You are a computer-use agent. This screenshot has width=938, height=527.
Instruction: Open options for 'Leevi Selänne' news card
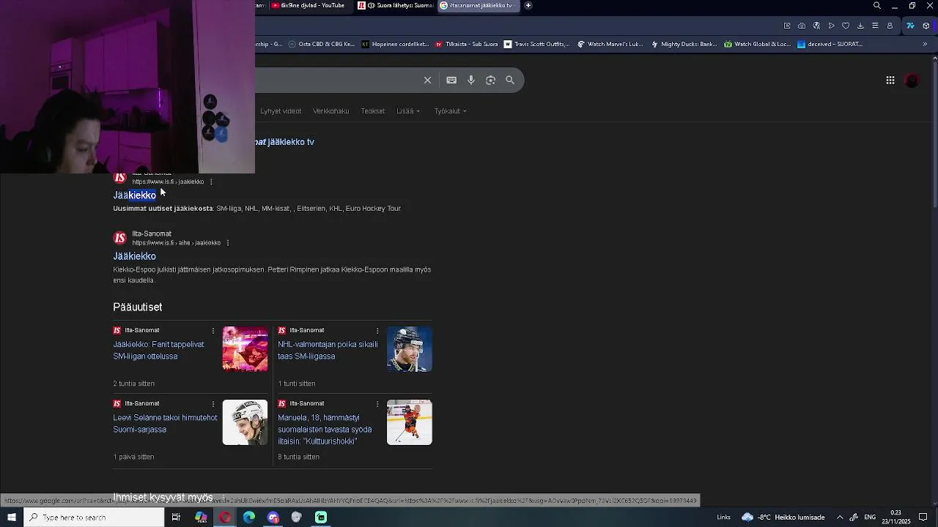click(x=213, y=404)
